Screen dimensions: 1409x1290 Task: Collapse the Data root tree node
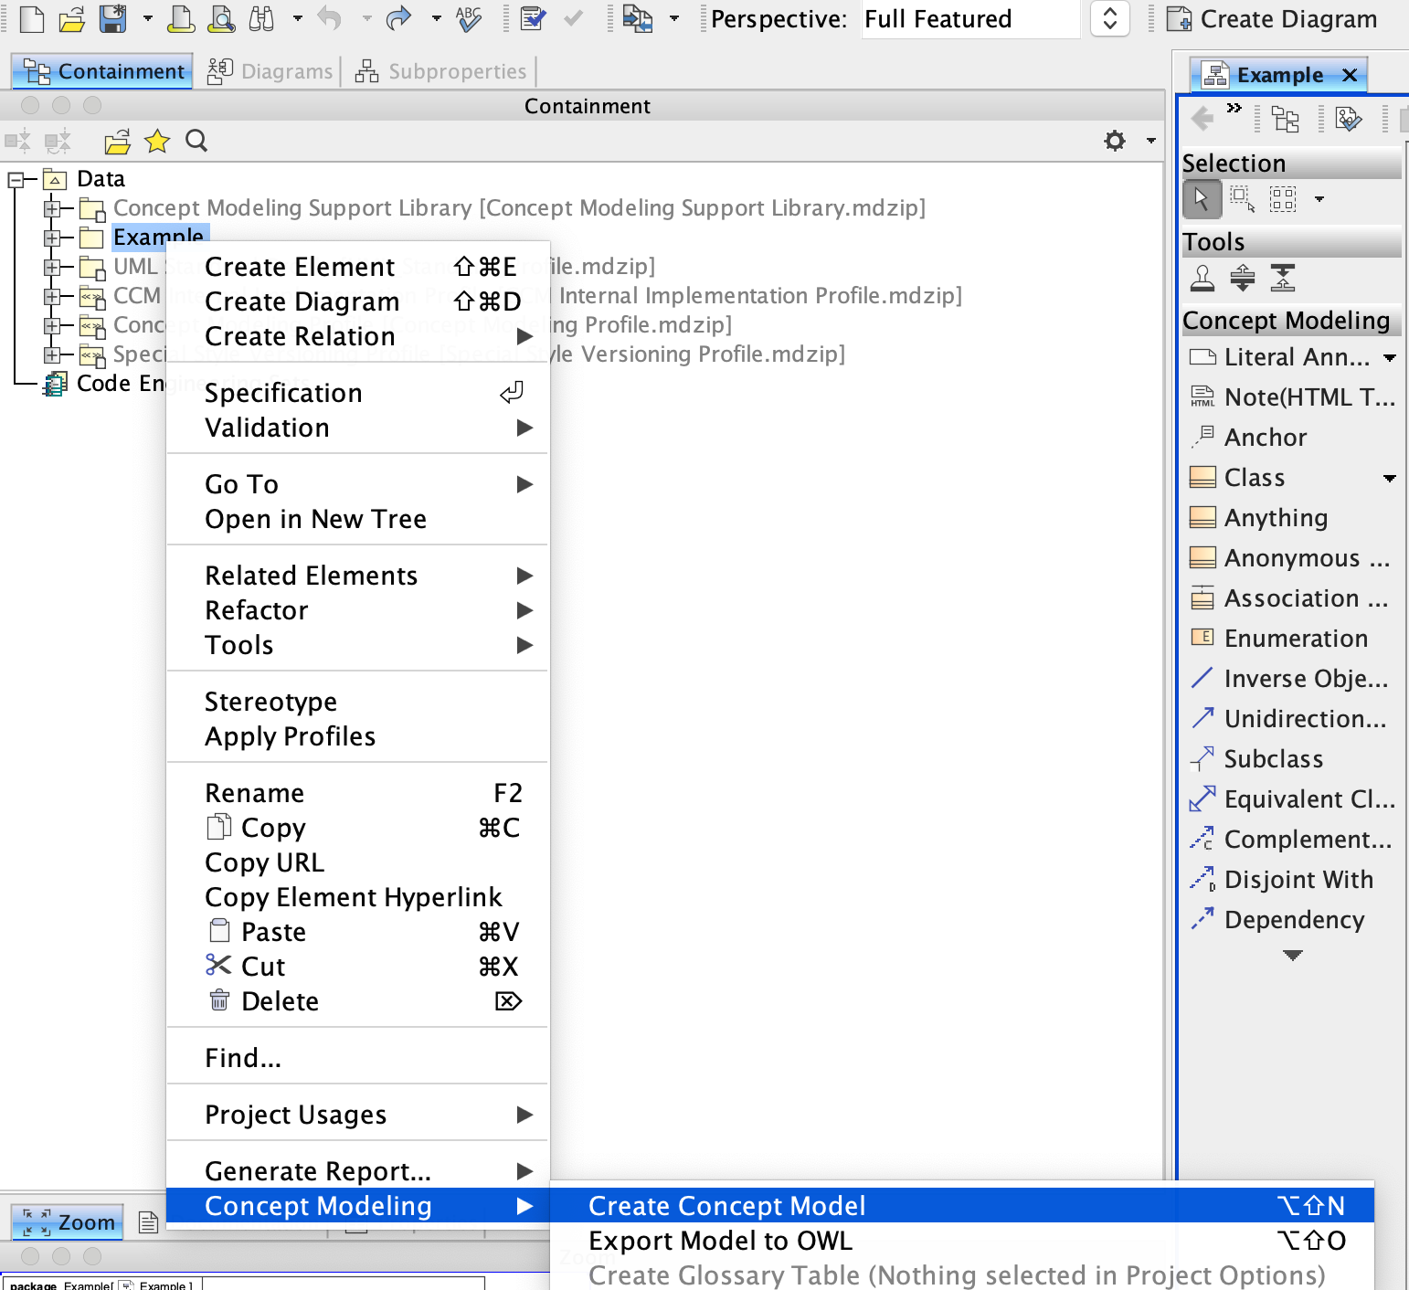click(x=16, y=179)
